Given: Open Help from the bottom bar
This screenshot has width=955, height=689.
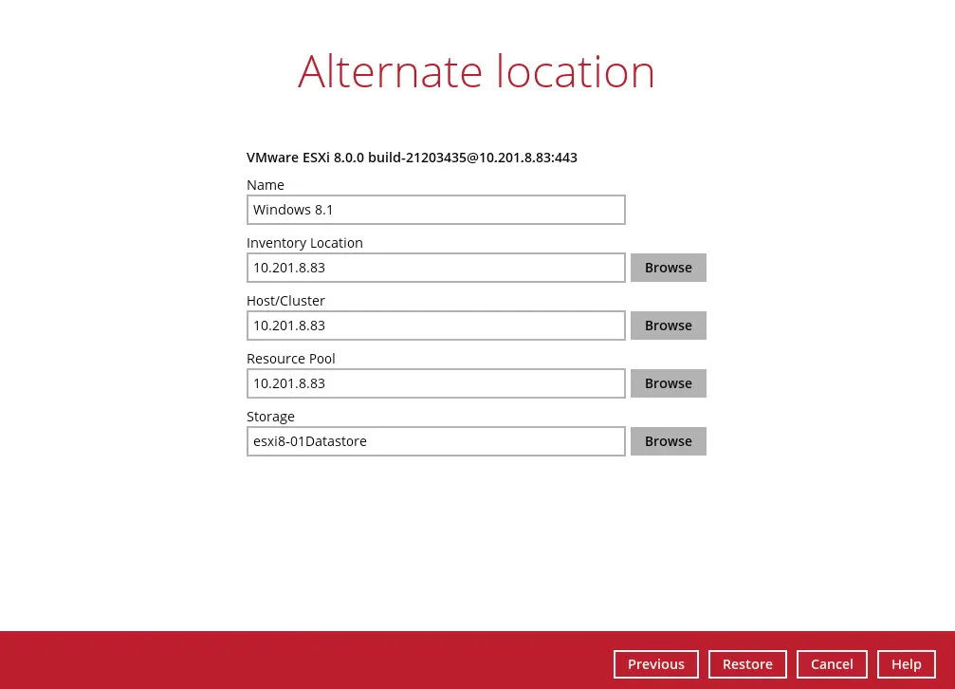Looking at the screenshot, I should tap(906, 664).
